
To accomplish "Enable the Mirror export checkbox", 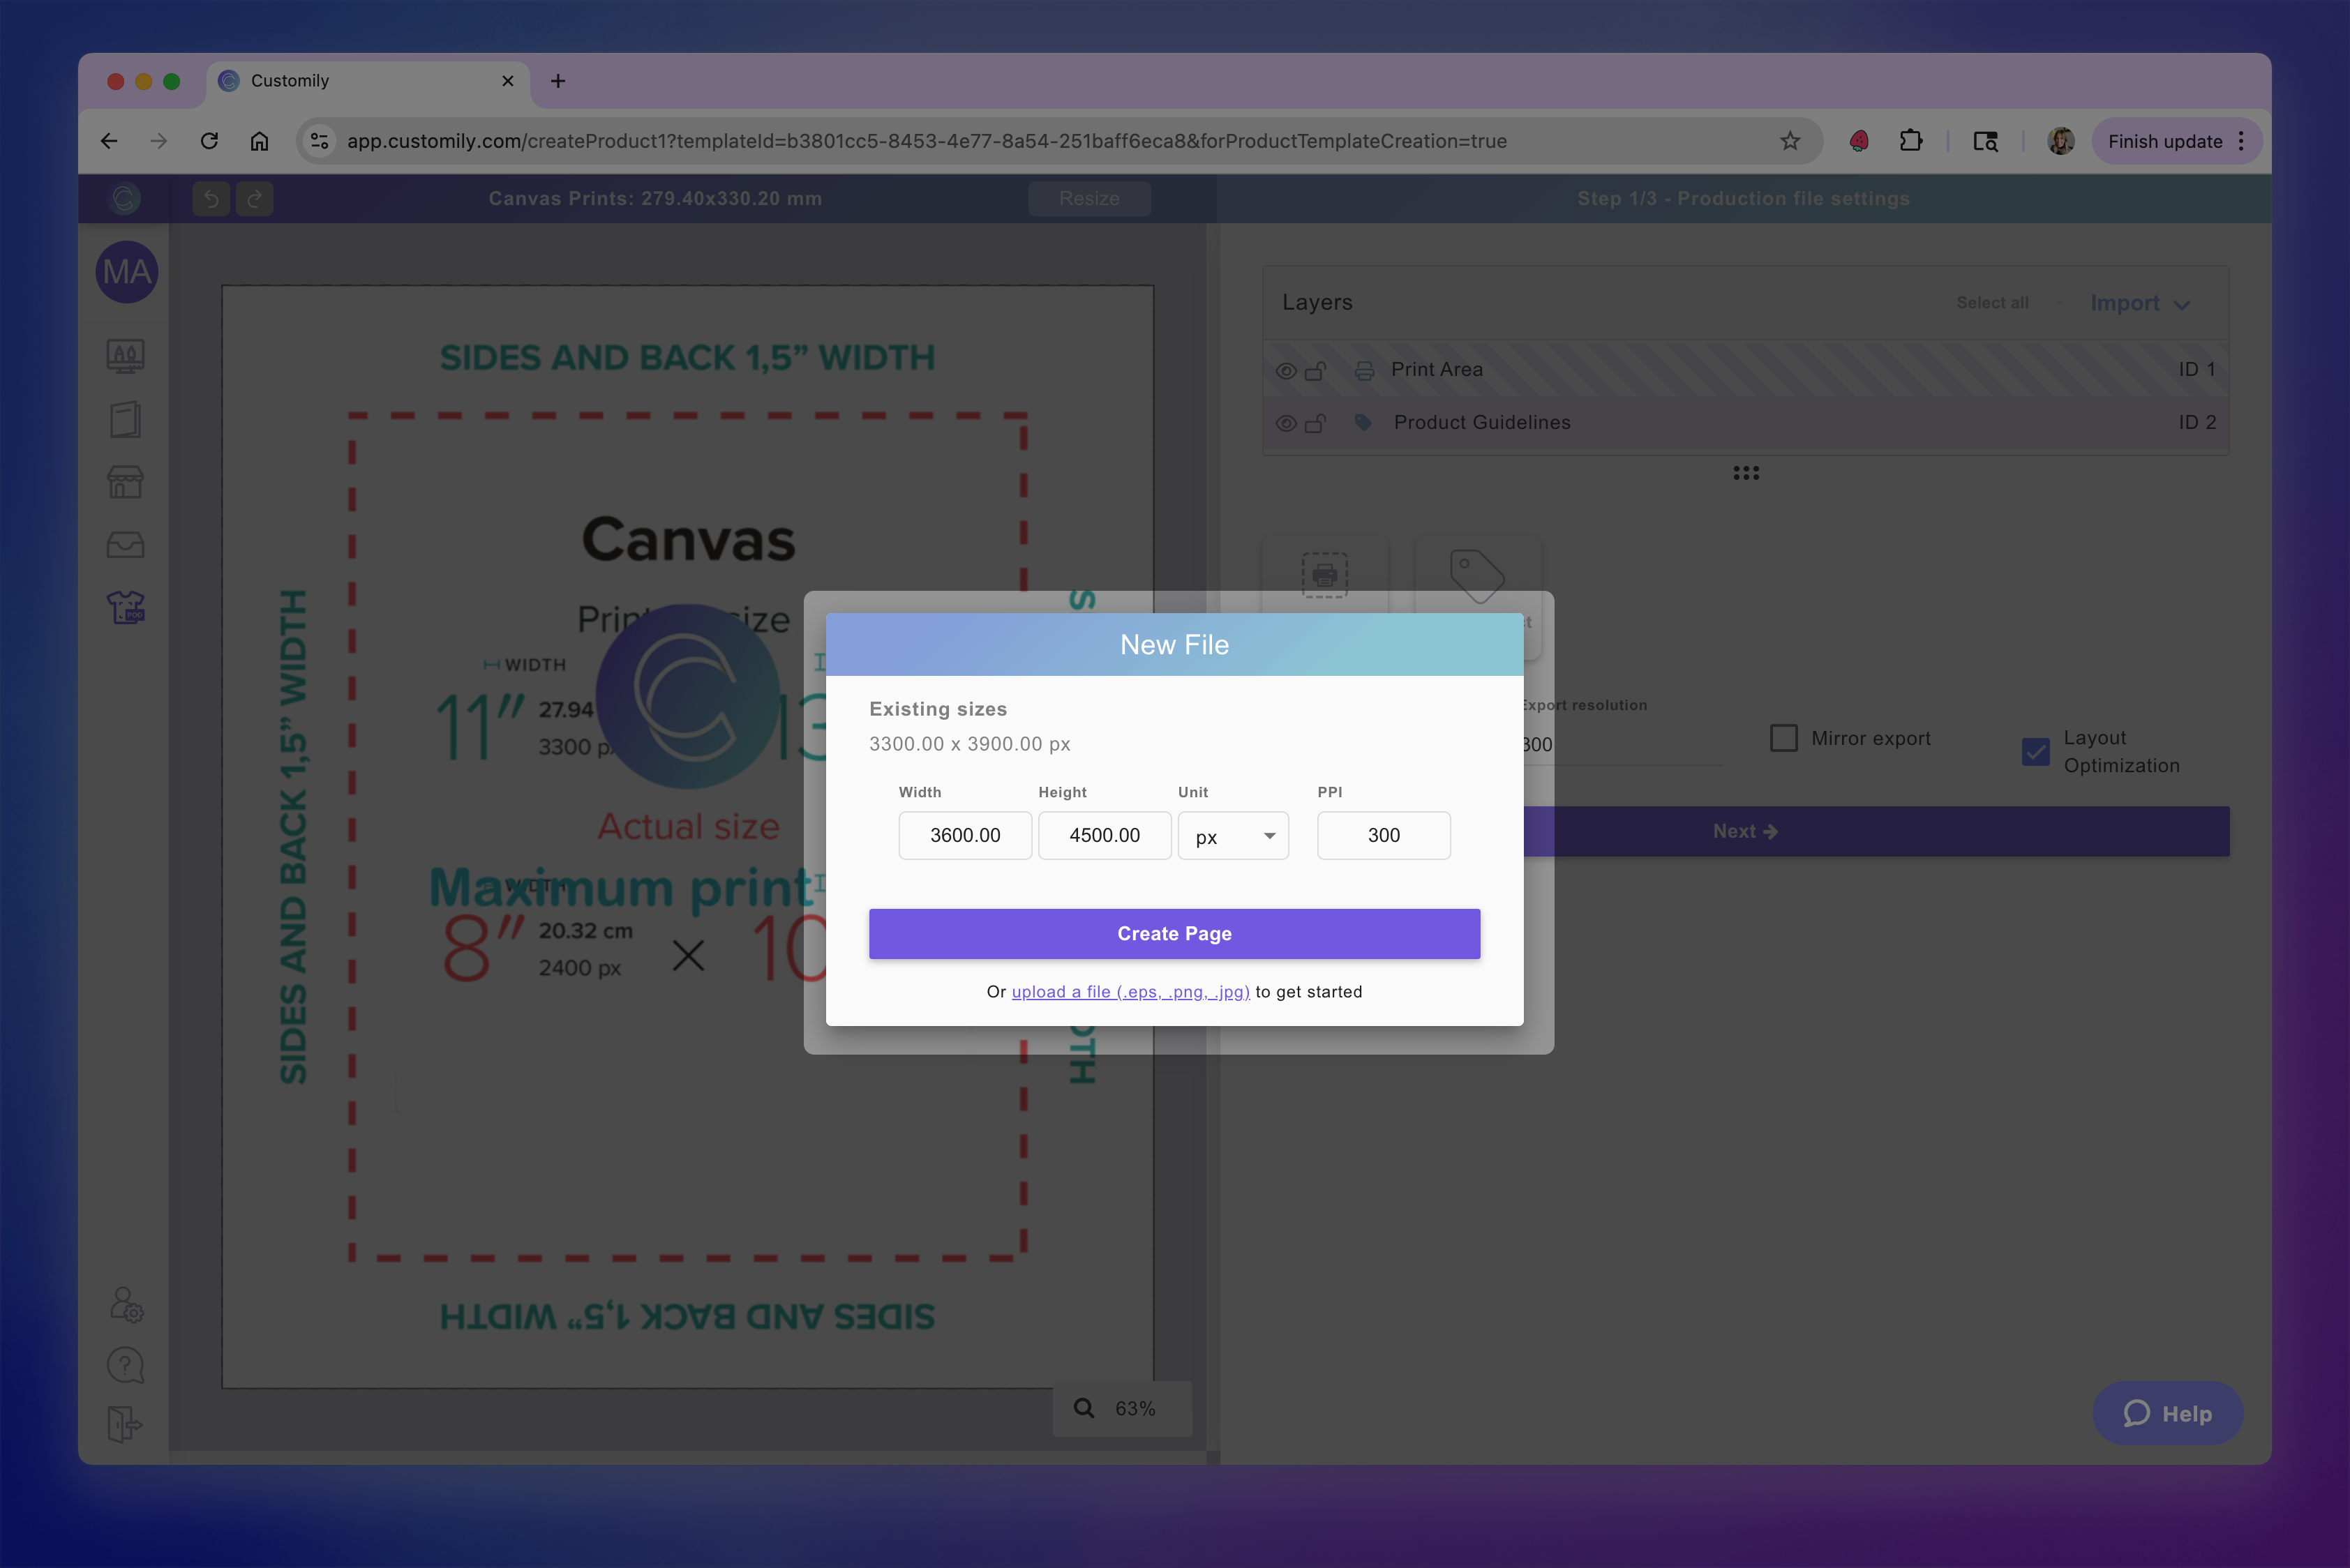I will (1783, 738).
